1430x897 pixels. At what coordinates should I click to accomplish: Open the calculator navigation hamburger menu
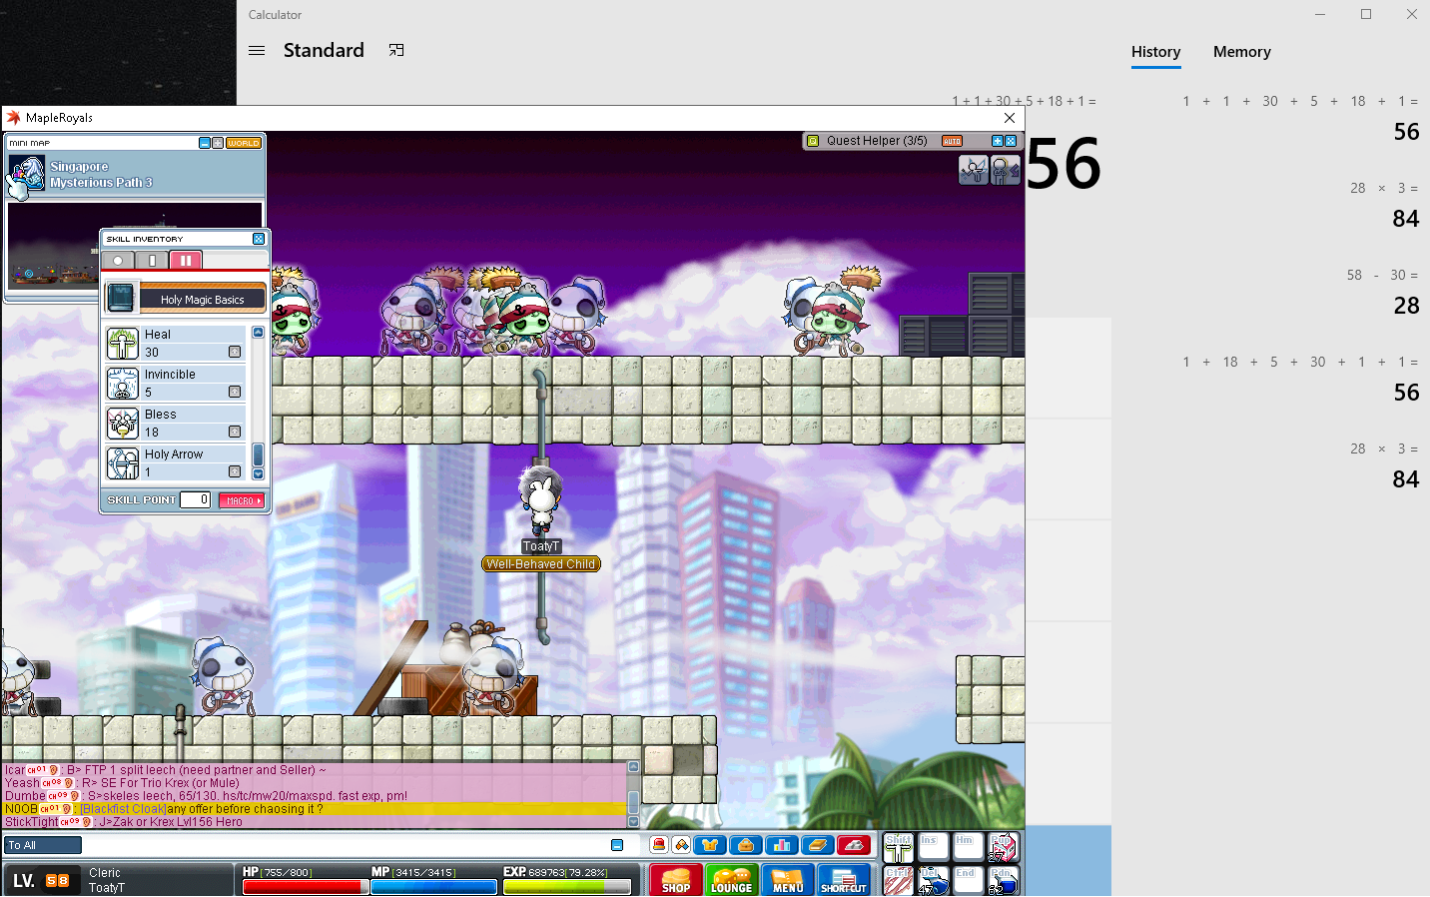point(257,50)
